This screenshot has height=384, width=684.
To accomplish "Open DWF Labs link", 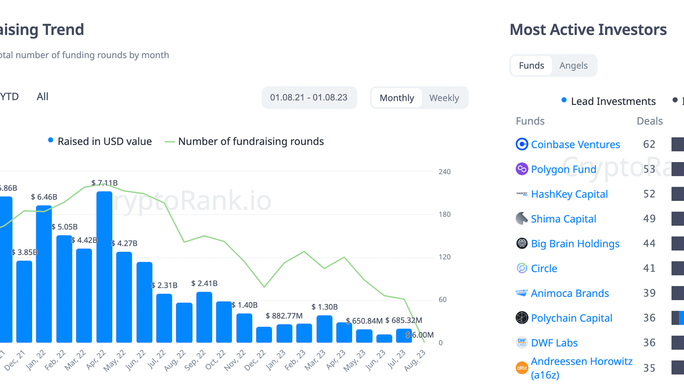I will 554,343.
